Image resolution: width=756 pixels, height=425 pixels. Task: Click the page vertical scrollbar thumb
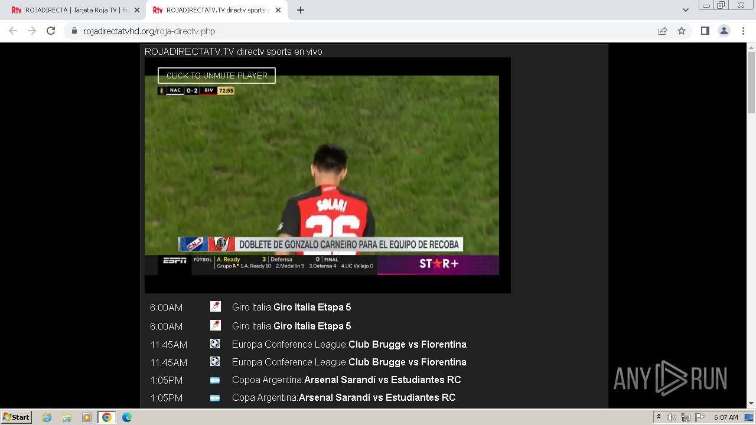tap(751, 83)
